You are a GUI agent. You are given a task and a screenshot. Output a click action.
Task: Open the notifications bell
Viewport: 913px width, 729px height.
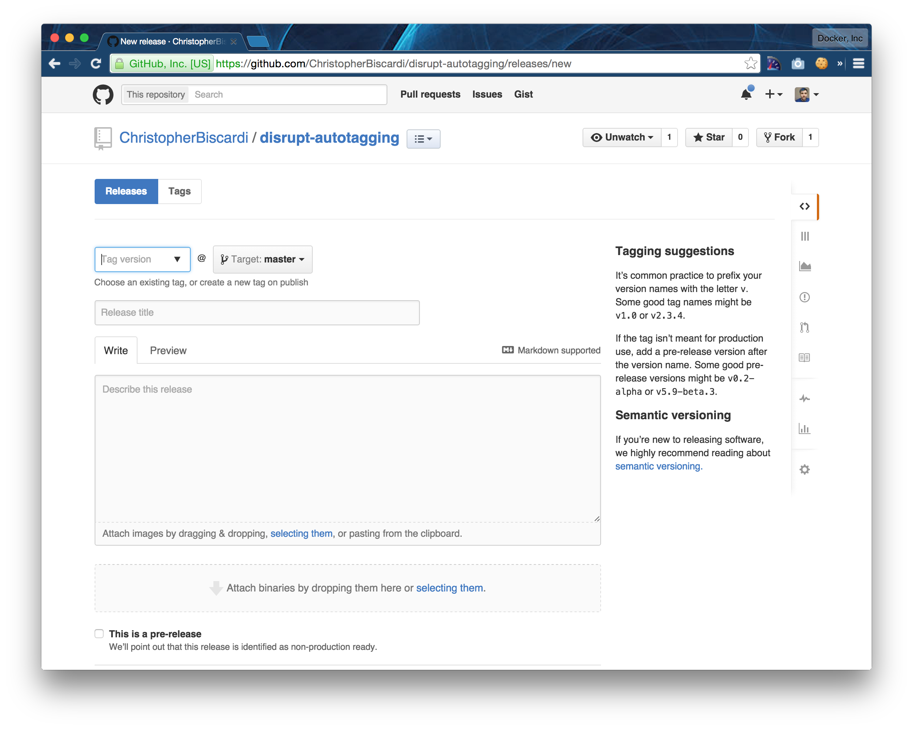(x=746, y=94)
